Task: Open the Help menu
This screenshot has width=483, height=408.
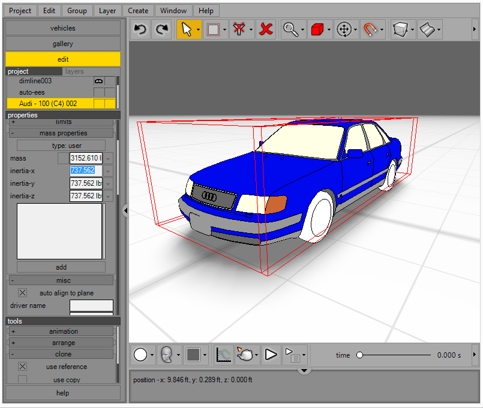Action: (206, 11)
